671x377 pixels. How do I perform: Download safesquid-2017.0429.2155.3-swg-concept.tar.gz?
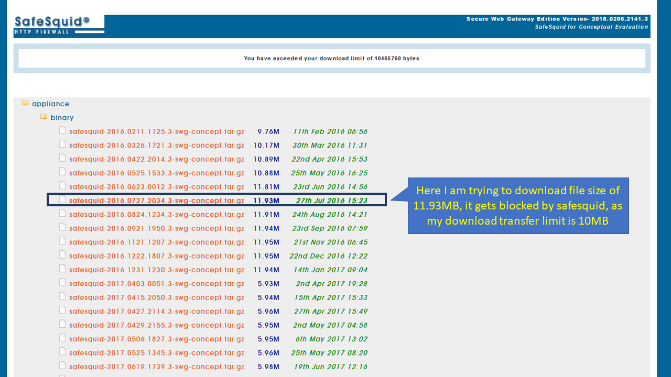click(157, 325)
